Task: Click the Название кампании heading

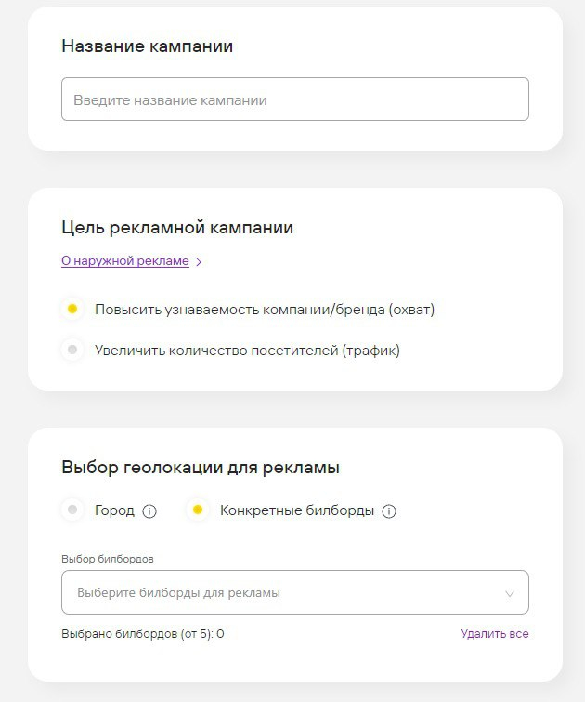Action: [x=147, y=46]
